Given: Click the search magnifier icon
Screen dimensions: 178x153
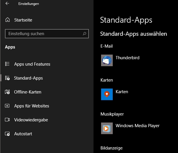Looking at the screenshot, I should click(x=84, y=34).
